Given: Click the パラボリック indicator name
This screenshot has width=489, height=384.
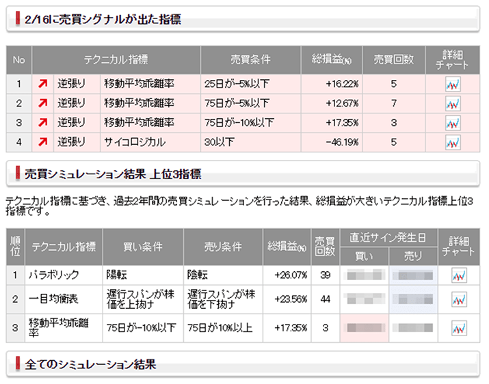Looking at the screenshot, I should coord(54,275).
